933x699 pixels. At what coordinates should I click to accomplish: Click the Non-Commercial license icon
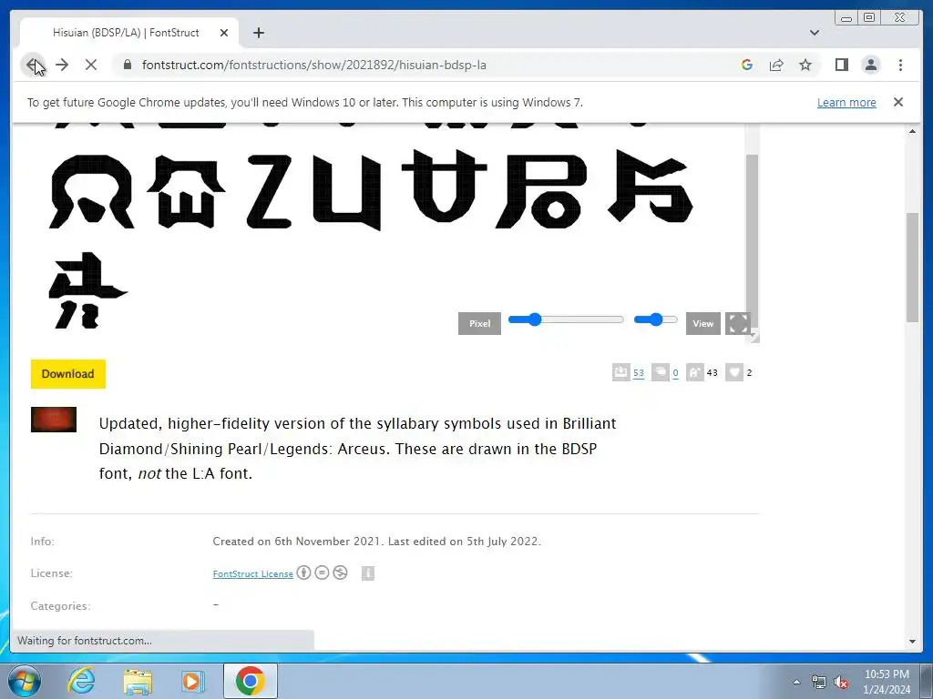[340, 572]
